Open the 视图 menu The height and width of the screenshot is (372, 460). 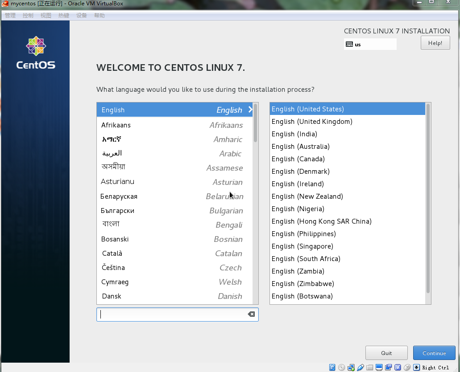point(46,16)
